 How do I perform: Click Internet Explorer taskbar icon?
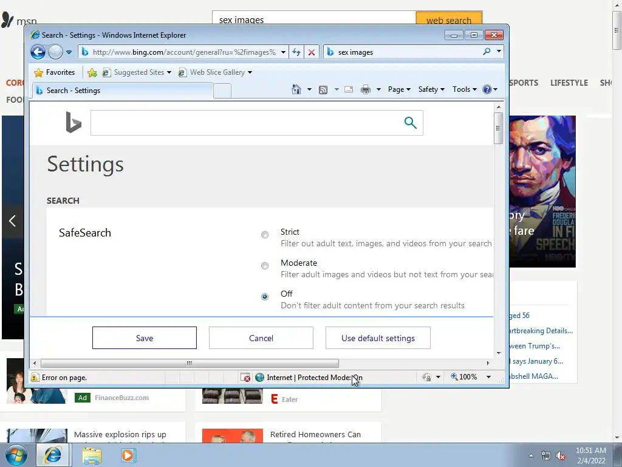pyautogui.click(x=53, y=455)
